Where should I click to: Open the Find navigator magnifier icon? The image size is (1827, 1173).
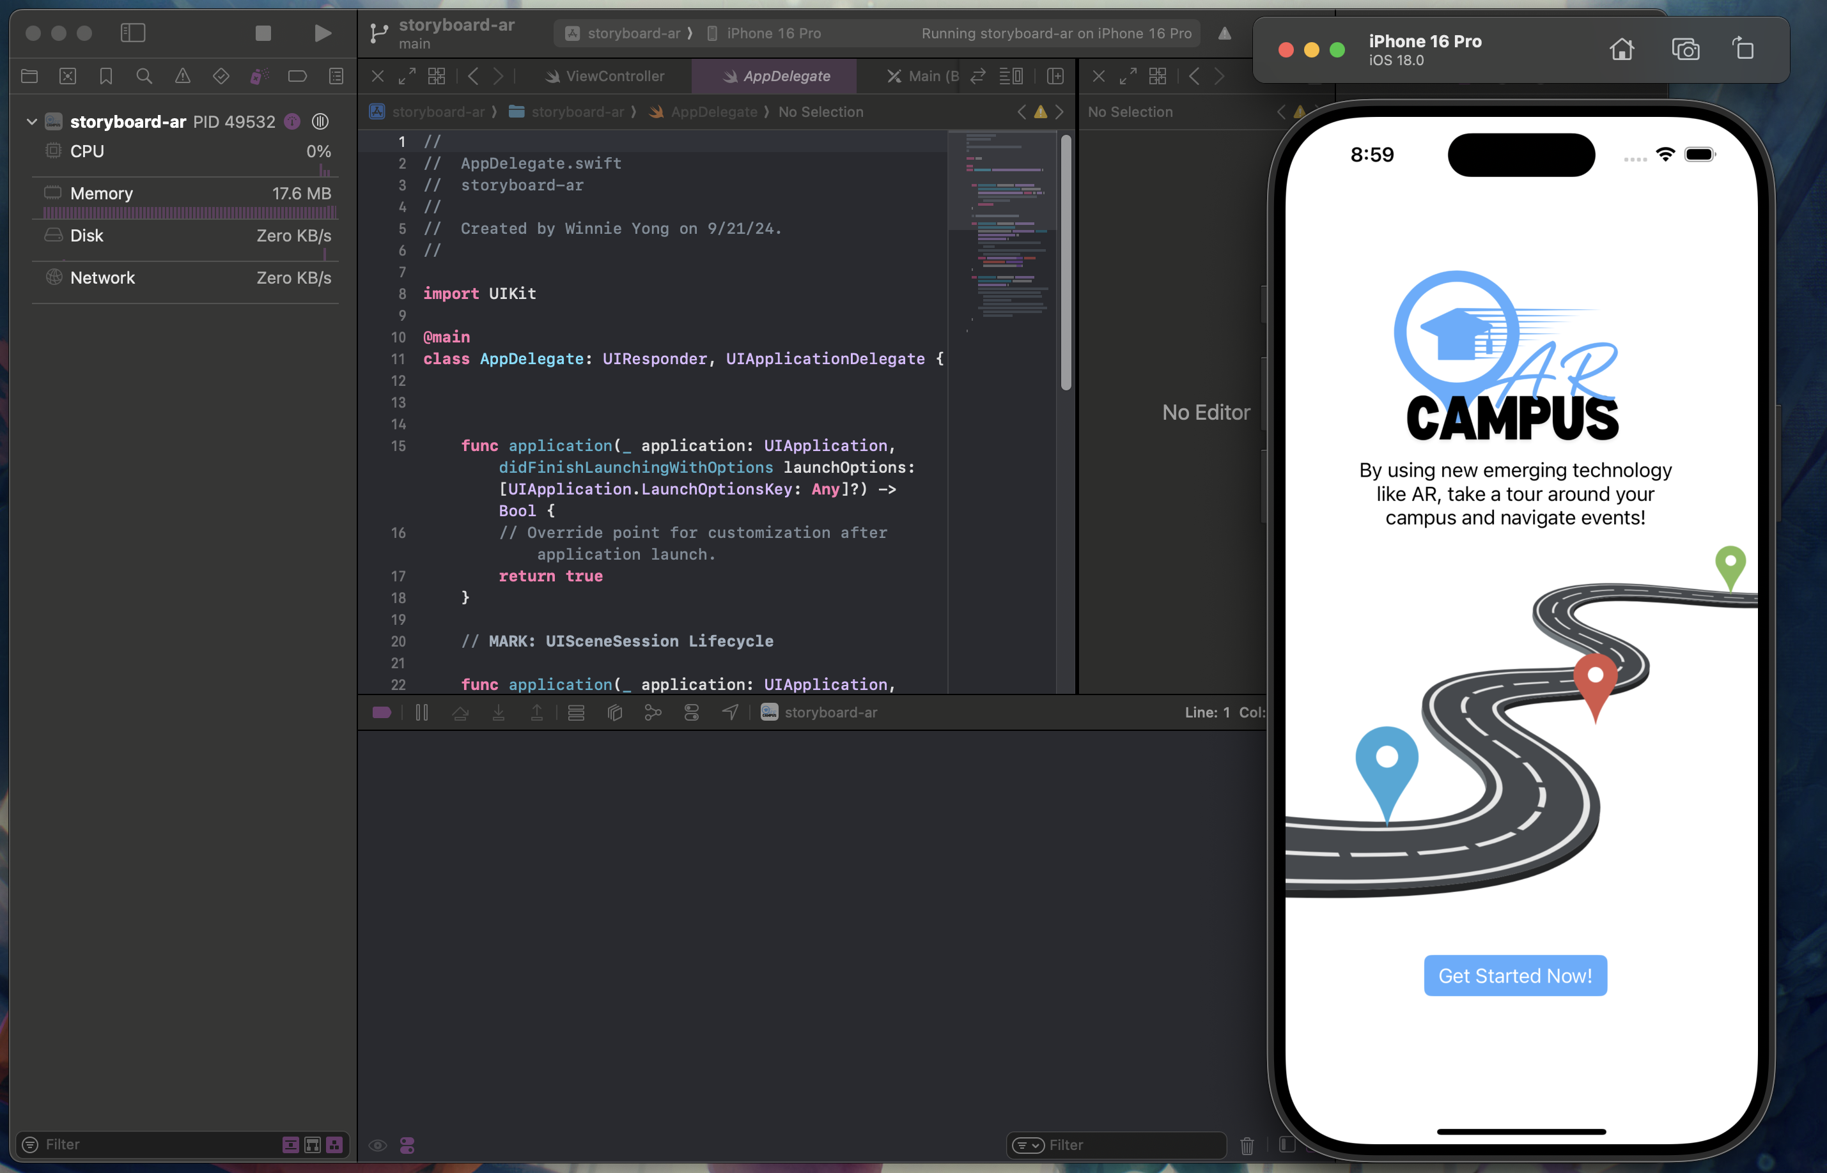tap(144, 76)
